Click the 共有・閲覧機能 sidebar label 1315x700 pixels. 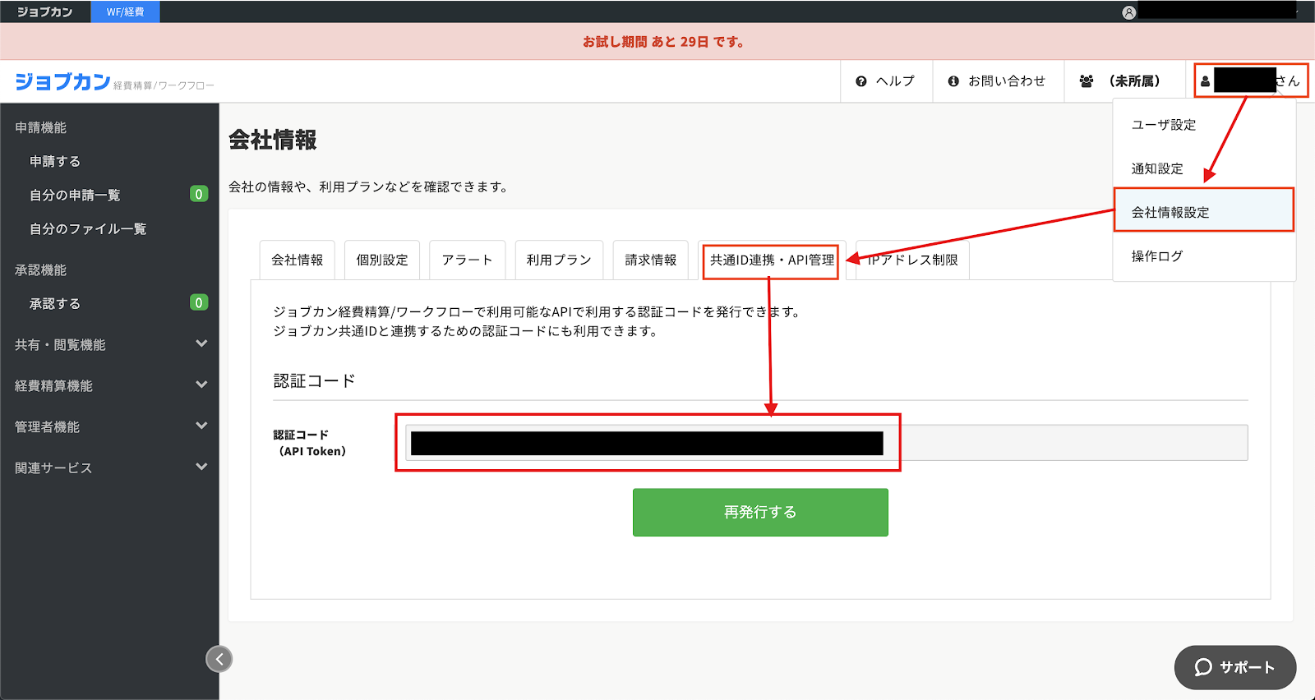tap(60, 345)
